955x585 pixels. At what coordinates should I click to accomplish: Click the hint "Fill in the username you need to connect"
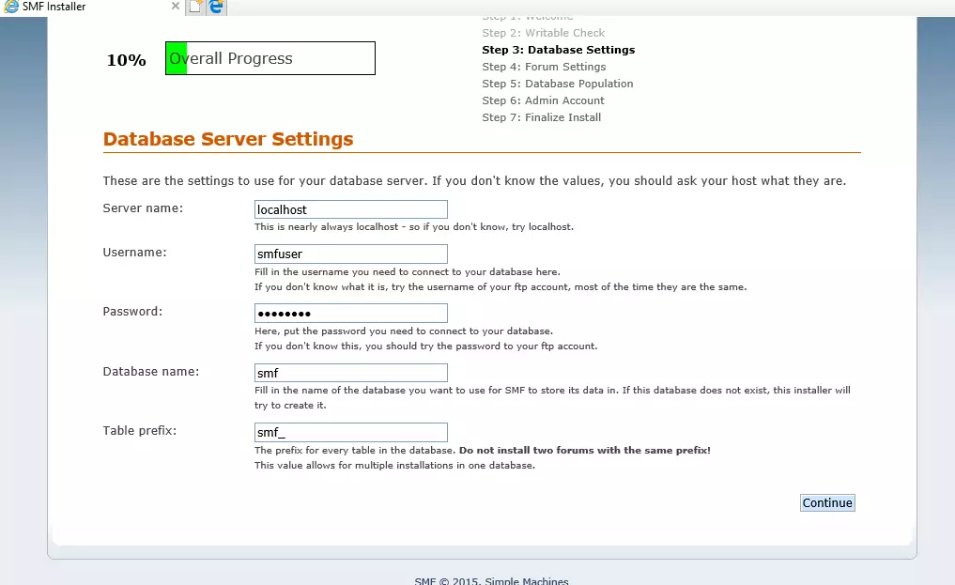pyautogui.click(x=408, y=272)
